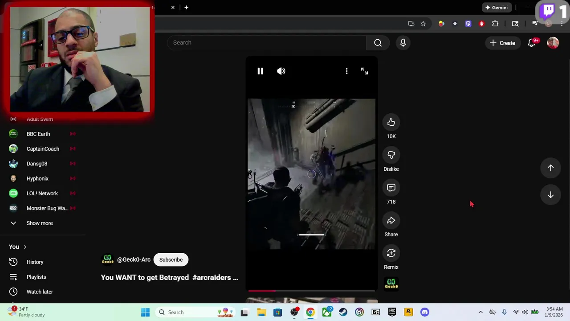The image size is (570, 321).
Task: Show hidden system tray icons
Action: (480, 312)
